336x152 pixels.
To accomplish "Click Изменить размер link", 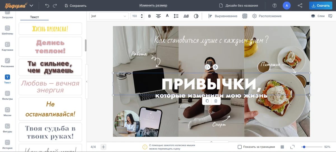I will pyautogui.click(x=153, y=6).
